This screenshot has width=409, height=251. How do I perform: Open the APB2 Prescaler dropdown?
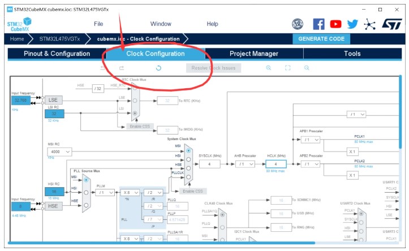pyautogui.click(x=311, y=164)
